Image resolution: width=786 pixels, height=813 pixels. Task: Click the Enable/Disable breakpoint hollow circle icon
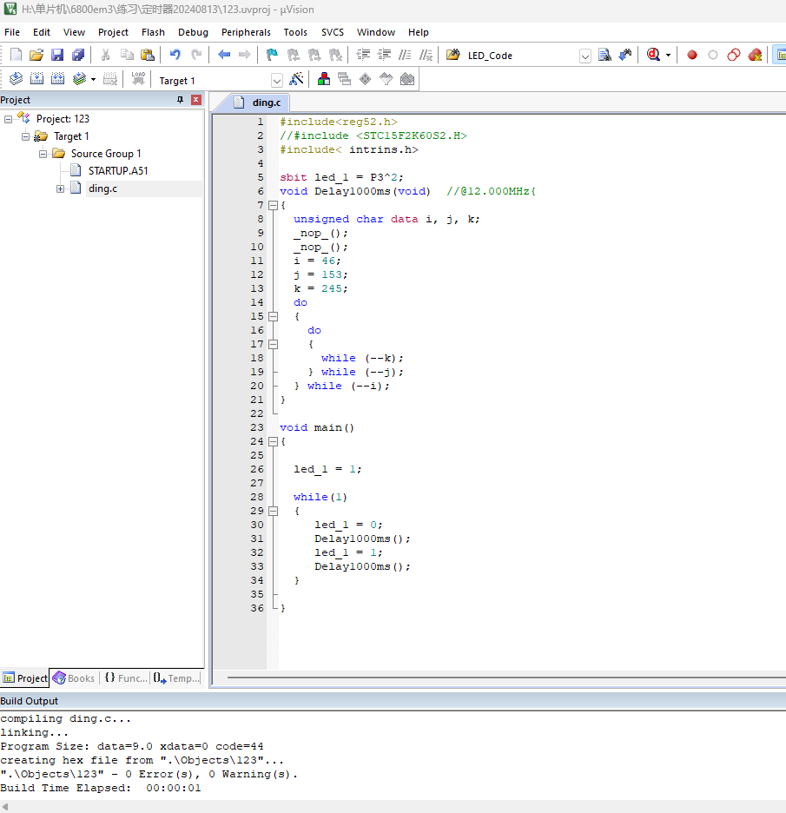(x=713, y=55)
